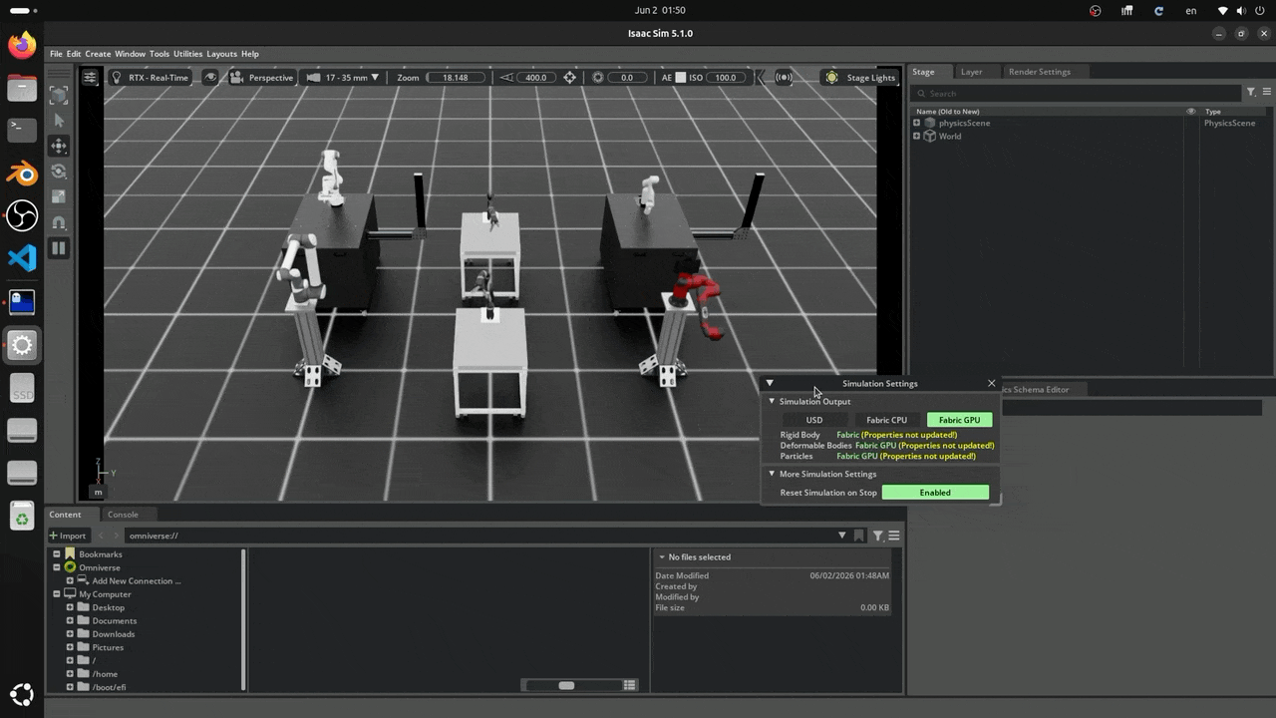Open the Stage panel options hamburger menu
This screenshot has height=718, width=1276.
(1267, 93)
